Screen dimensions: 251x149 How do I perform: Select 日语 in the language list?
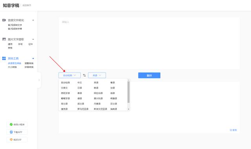(80, 88)
